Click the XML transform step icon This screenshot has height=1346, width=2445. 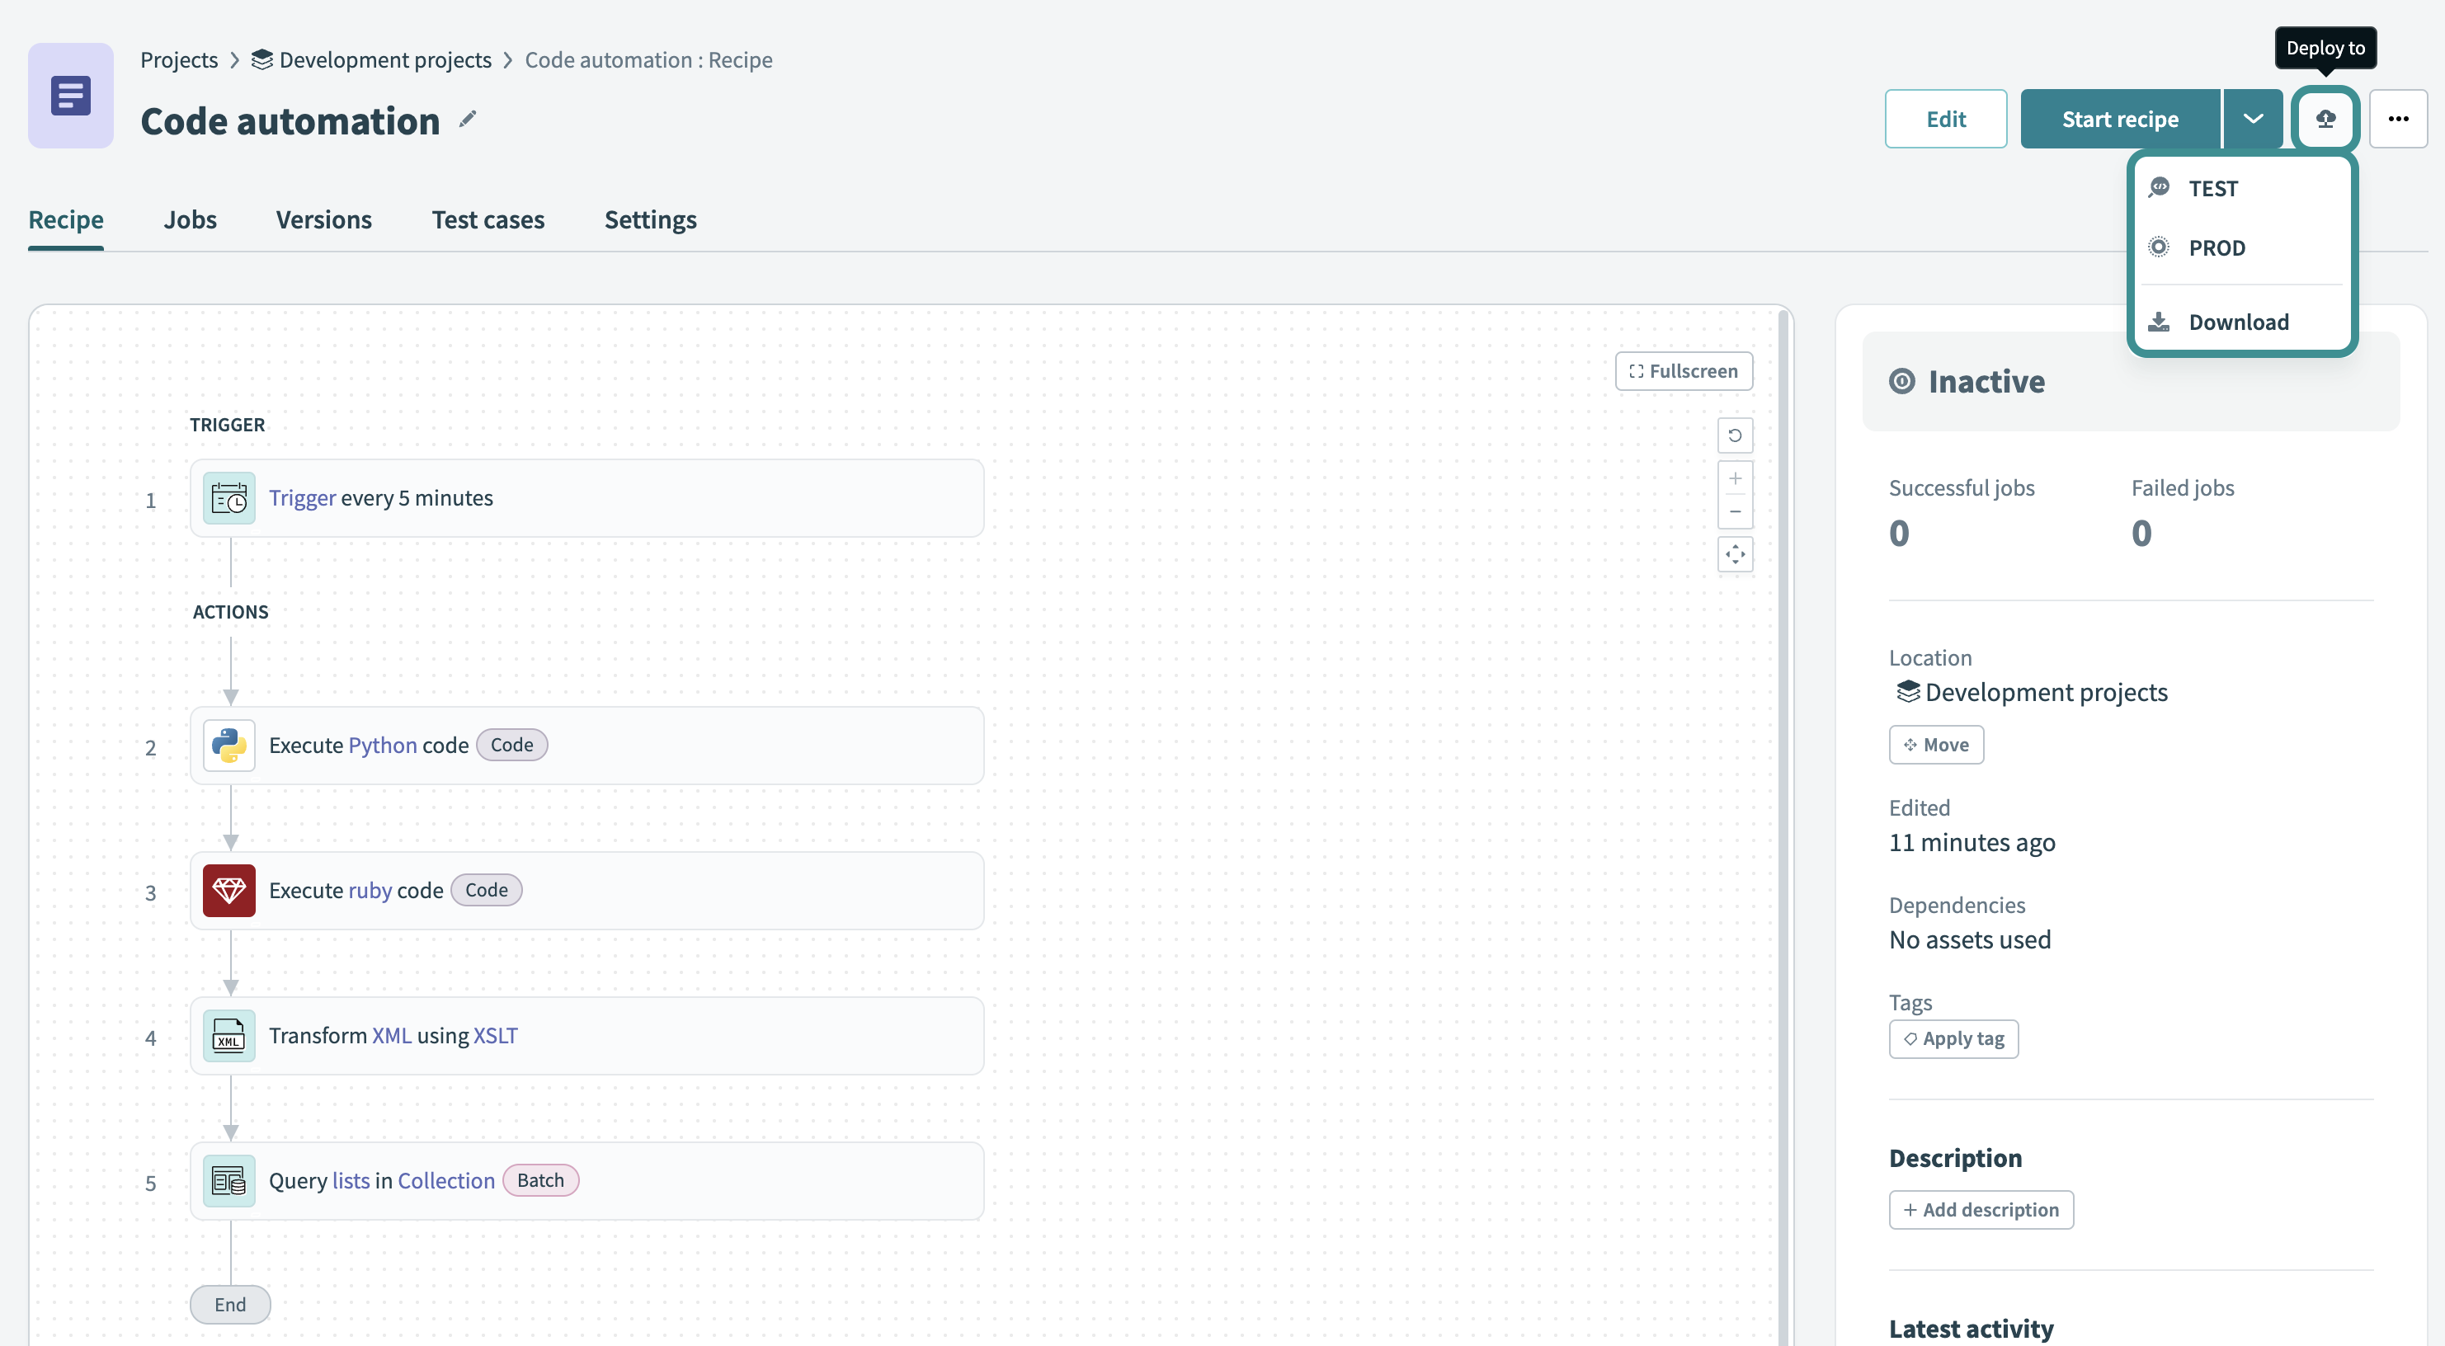228,1034
